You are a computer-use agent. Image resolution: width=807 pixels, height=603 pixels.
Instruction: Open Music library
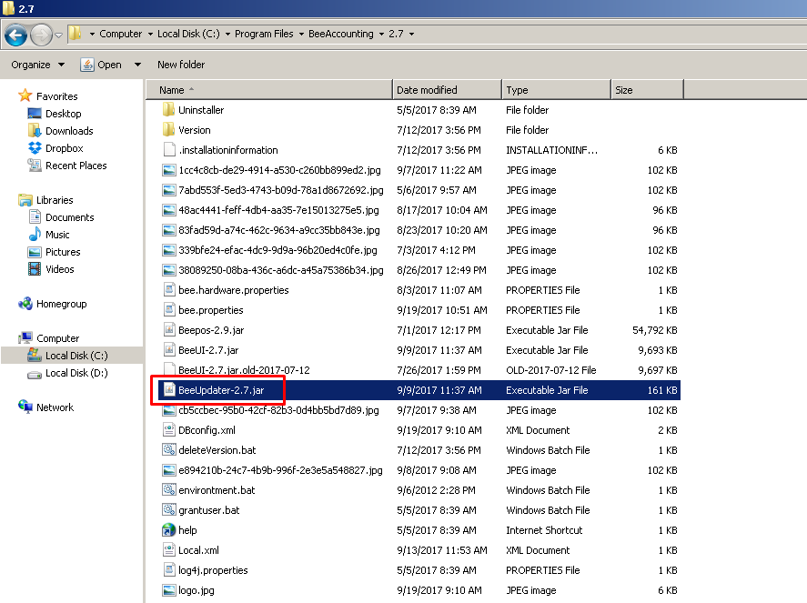coord(57,235)
